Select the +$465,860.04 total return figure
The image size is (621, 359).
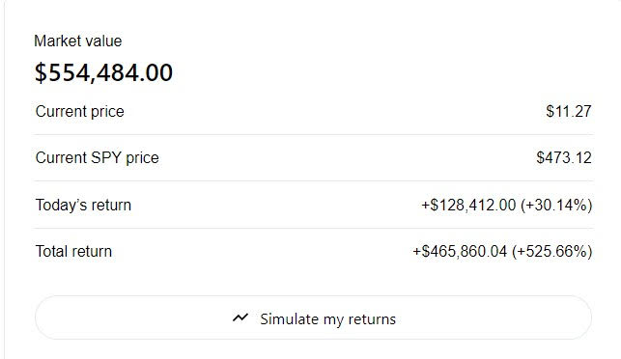tap(460, 251)
